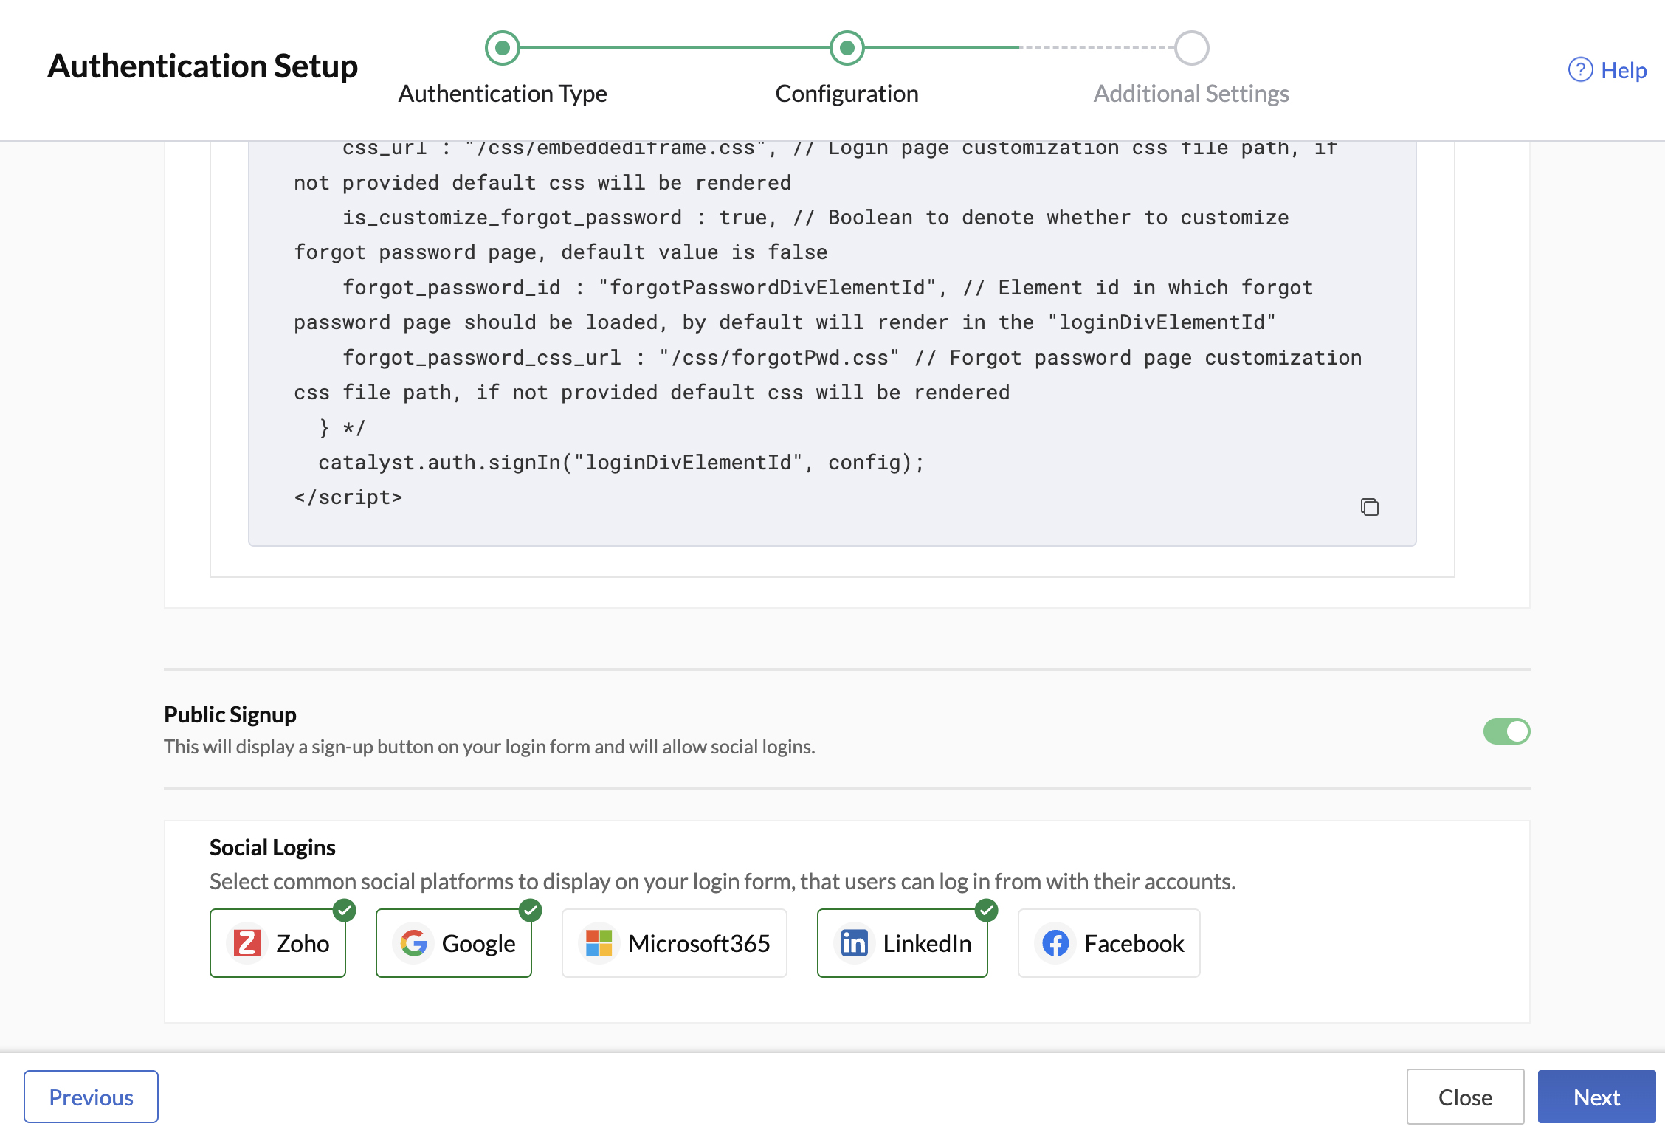This screenshot has height=1135, width=1665.
Task: Go to the Configuration step
Action: click(847, 47)
